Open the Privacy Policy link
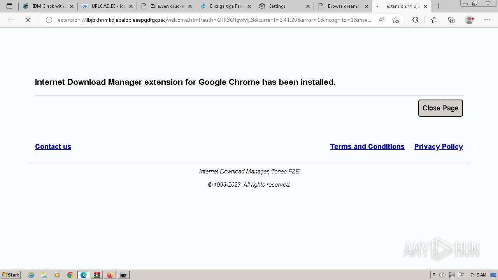 point(438,147)
